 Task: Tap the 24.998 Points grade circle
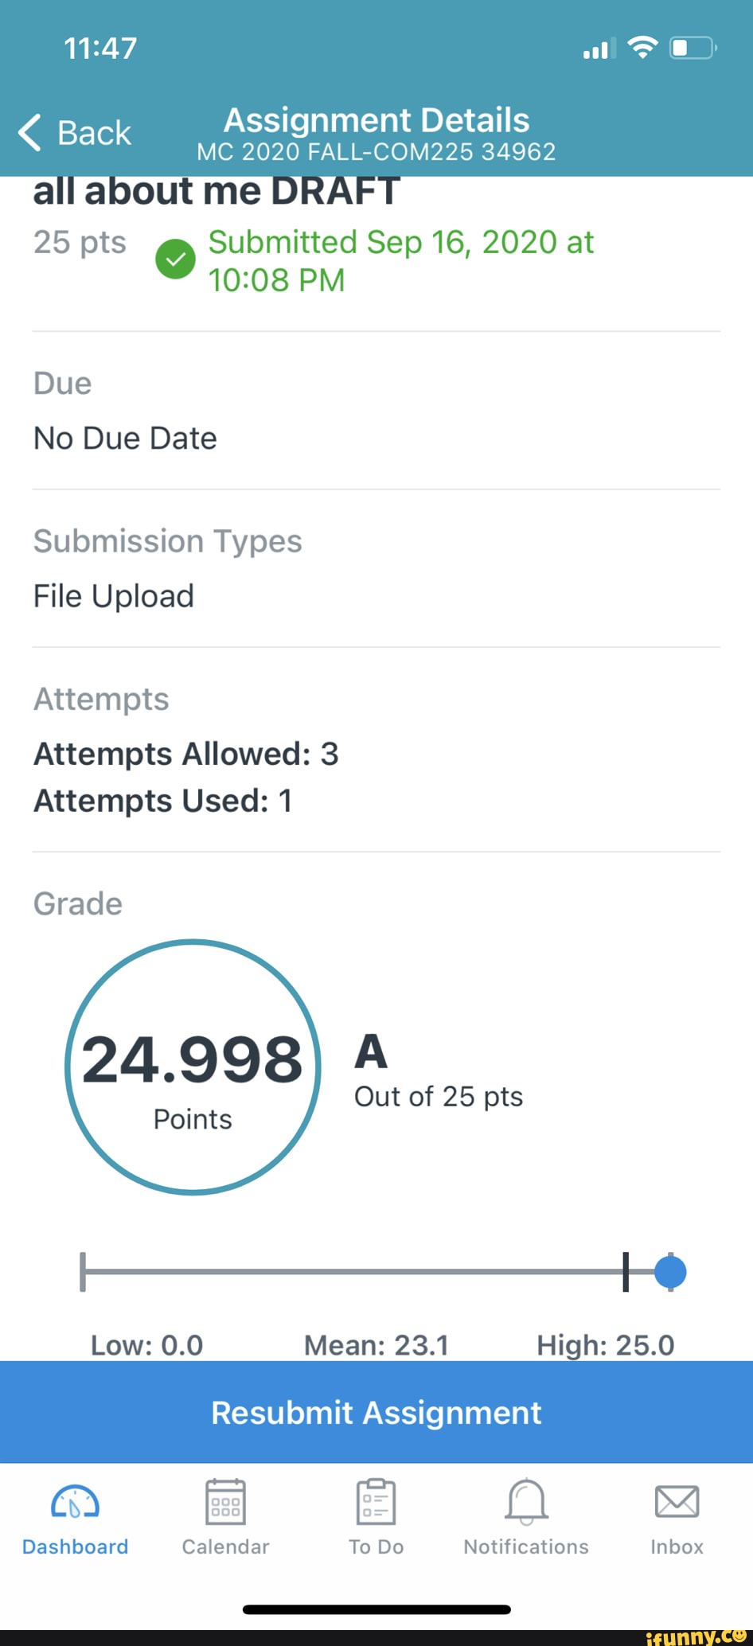click(193, 1067)
